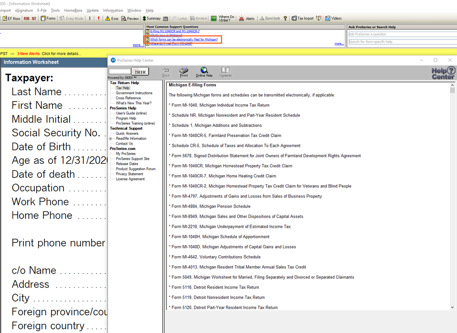
Task: Open Online Help from the help toolbar
Action: pos(204,71)
